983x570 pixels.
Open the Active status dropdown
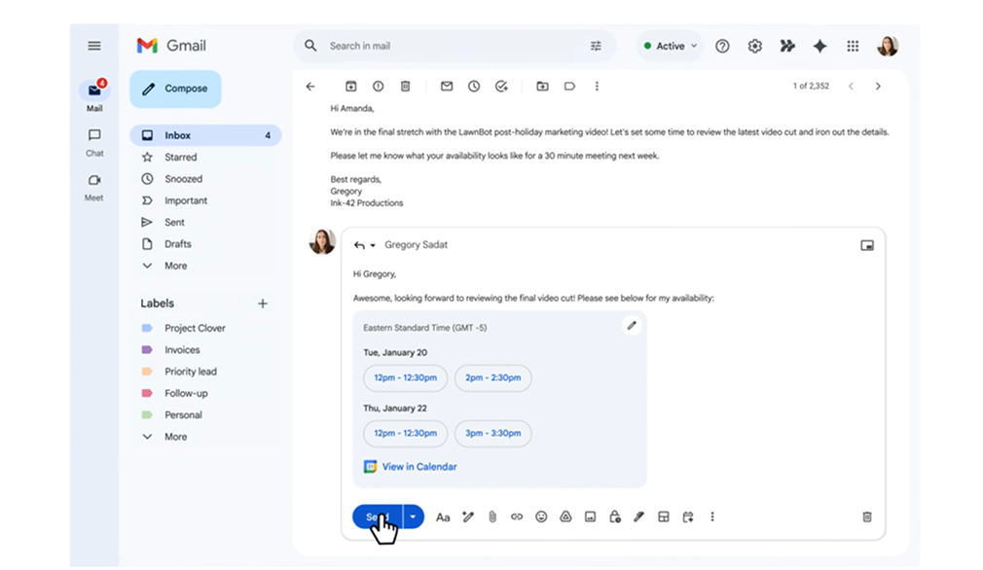coord(671,46)
